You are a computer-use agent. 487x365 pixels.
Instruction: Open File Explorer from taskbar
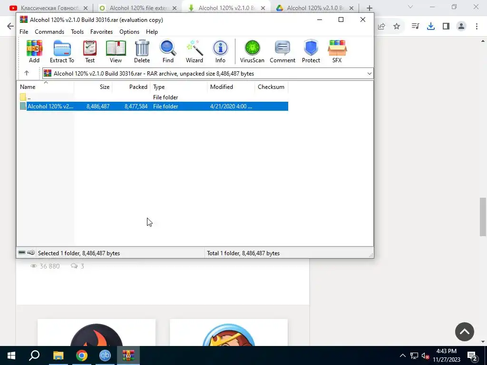pos(58,355)
